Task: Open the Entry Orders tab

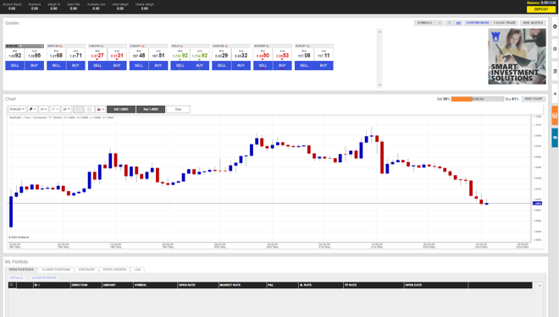Action: 114,270
